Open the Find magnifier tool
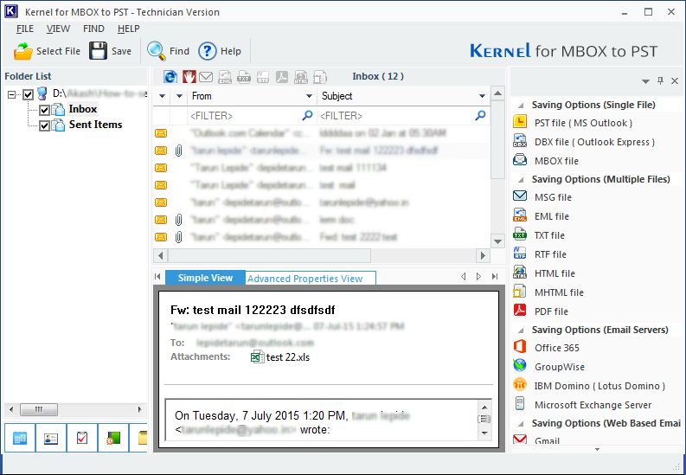 coord(168,51)
